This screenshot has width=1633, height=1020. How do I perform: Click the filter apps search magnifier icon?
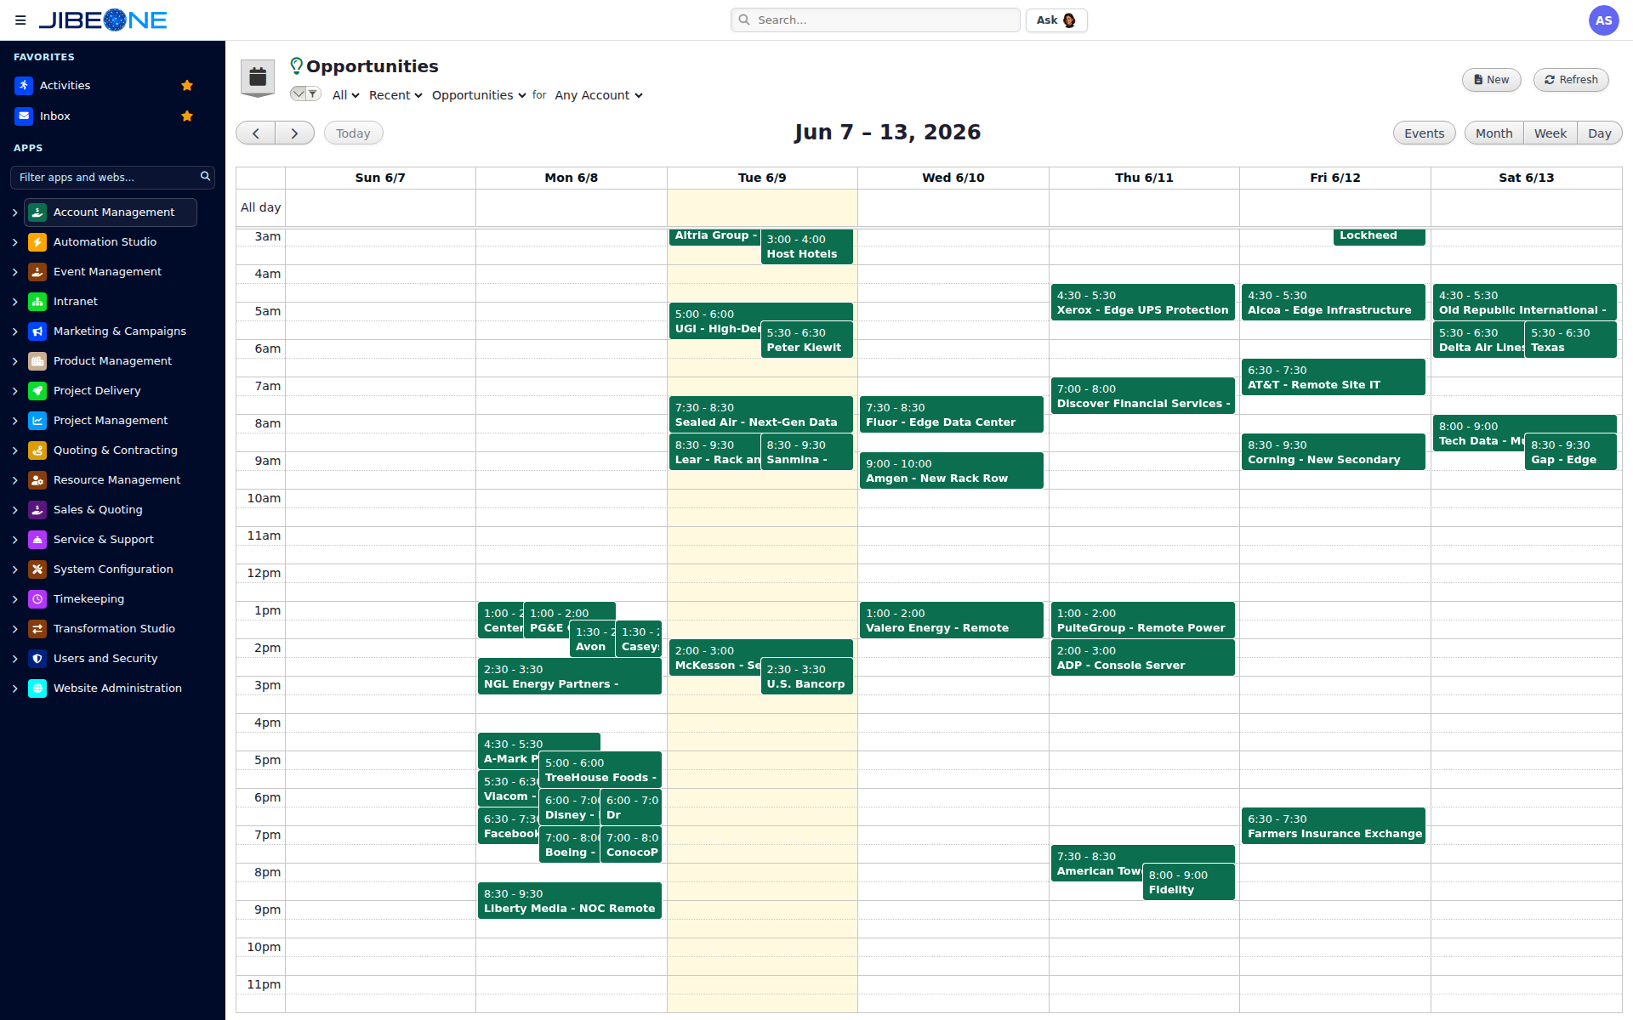point(205,176)
